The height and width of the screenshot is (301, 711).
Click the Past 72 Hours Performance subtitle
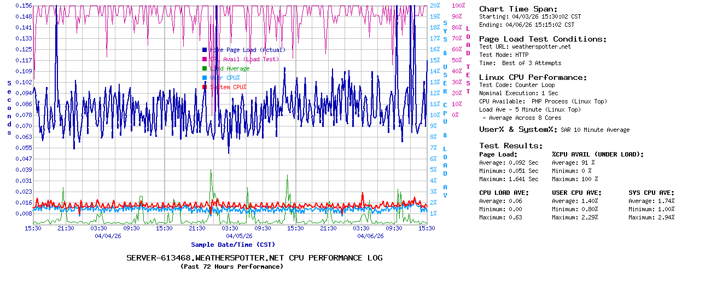tap(232, 267)
